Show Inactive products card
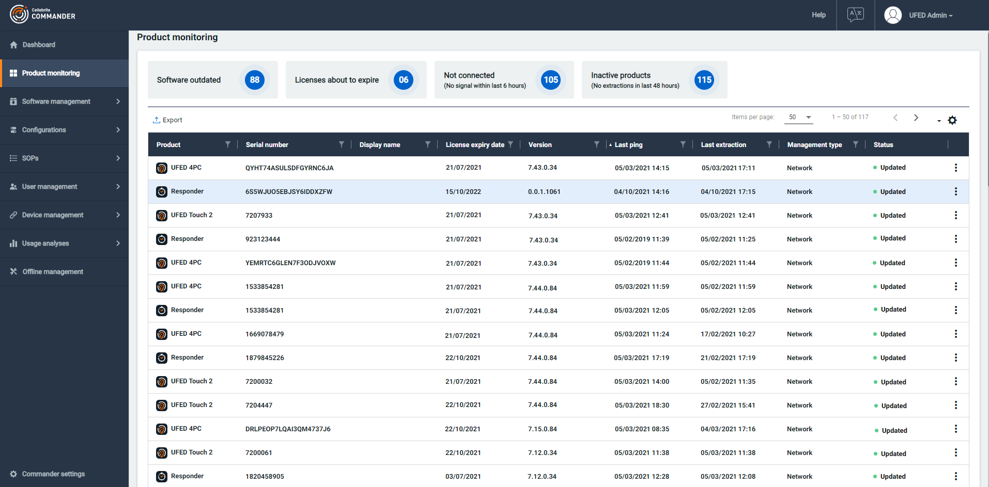 [655, 79]
